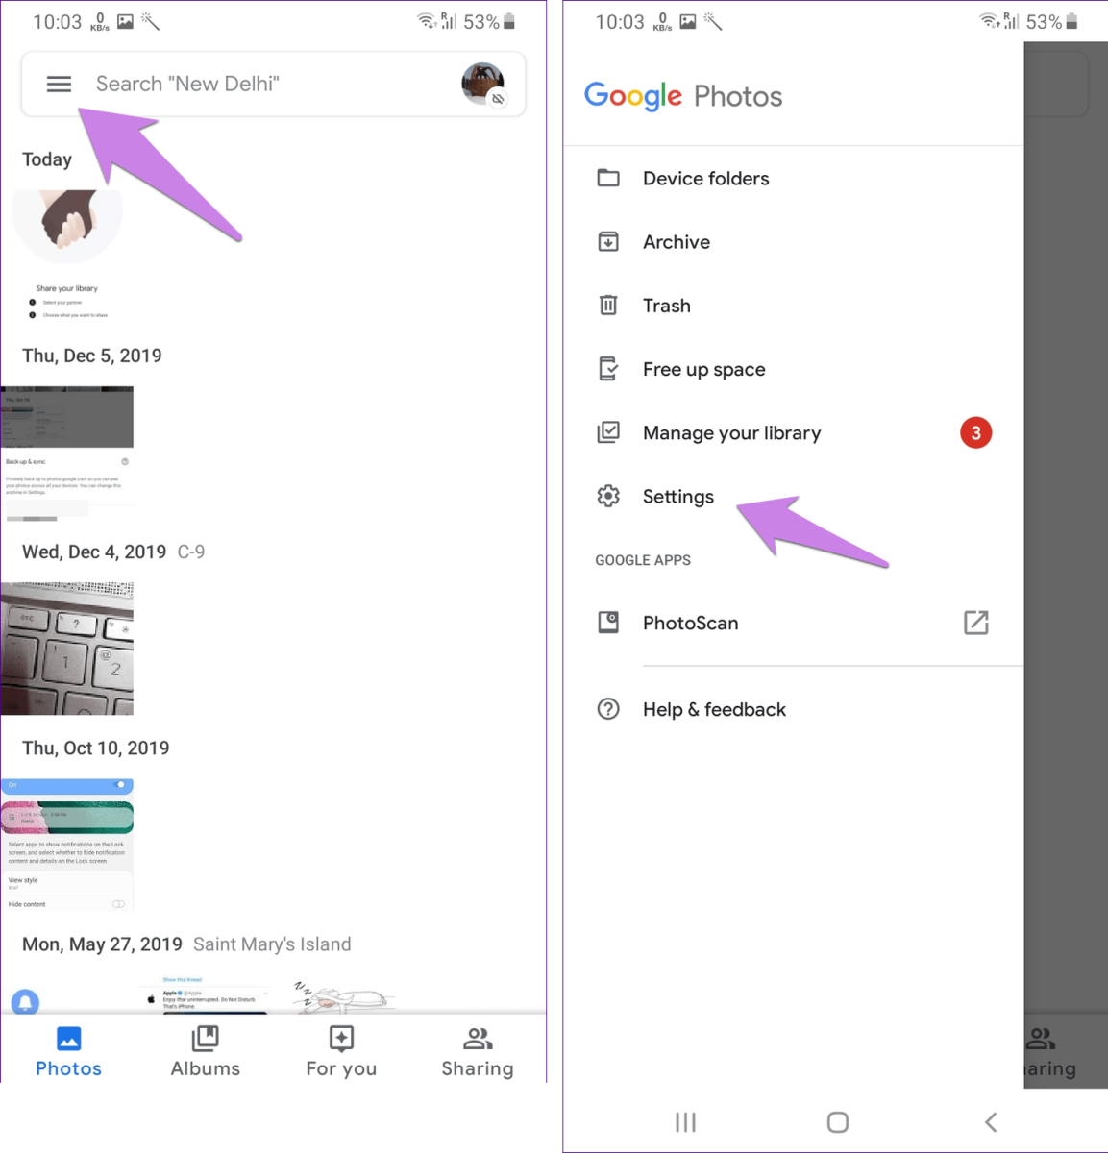
Task: Tap the C-9 location label
Action: click(x=191, y=552)
